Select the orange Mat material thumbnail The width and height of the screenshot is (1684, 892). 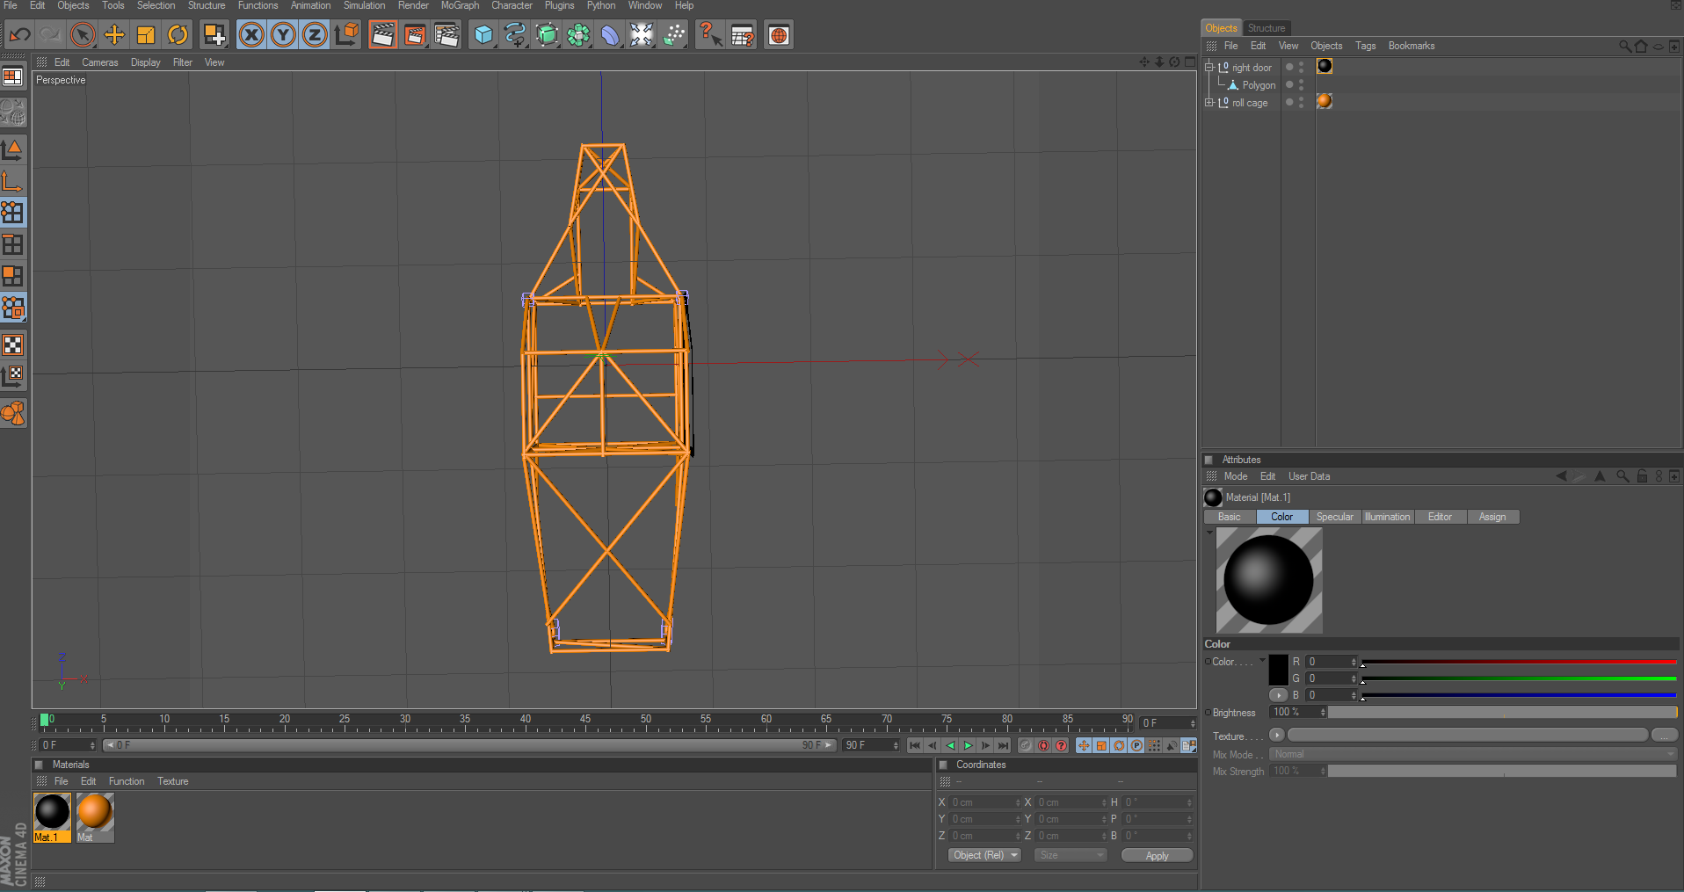(95, 813)
